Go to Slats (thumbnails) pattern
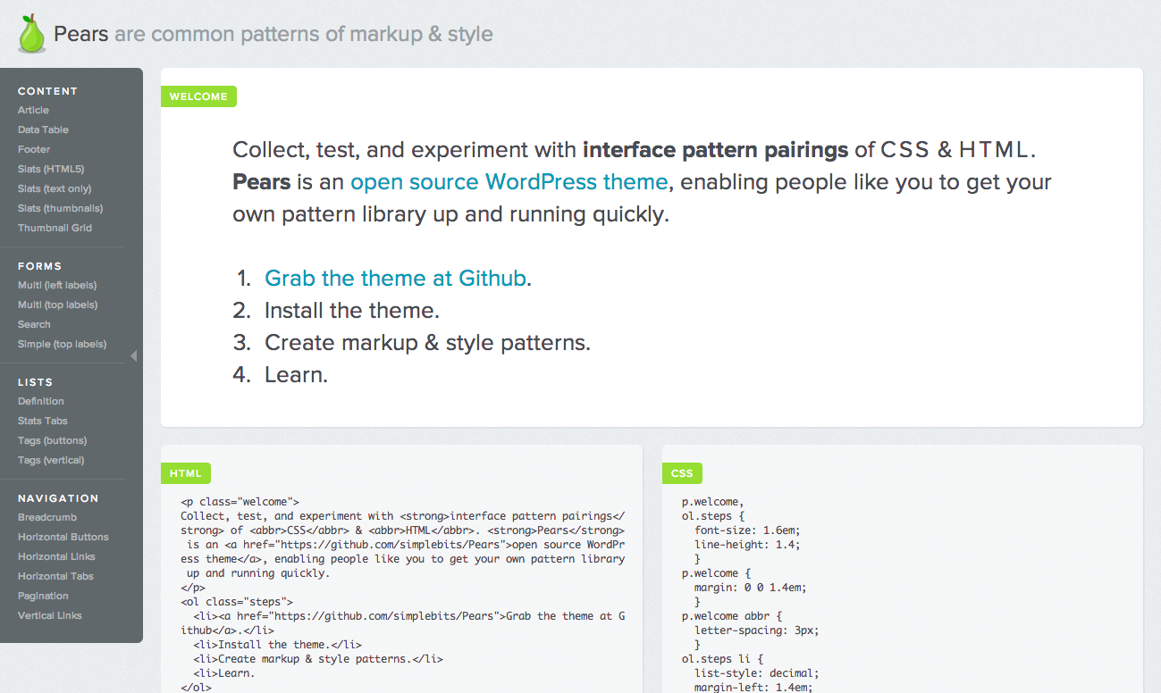 [60, 208]
